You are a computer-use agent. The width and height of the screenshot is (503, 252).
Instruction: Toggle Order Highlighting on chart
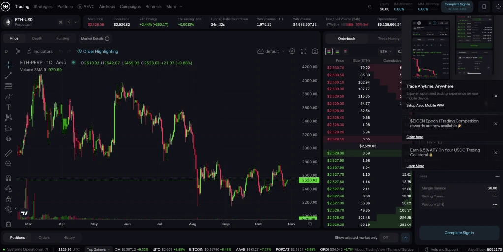pos(97,51)
